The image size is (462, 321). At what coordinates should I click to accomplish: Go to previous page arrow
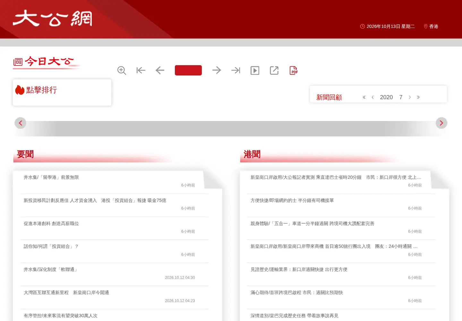tap(160, 70)
